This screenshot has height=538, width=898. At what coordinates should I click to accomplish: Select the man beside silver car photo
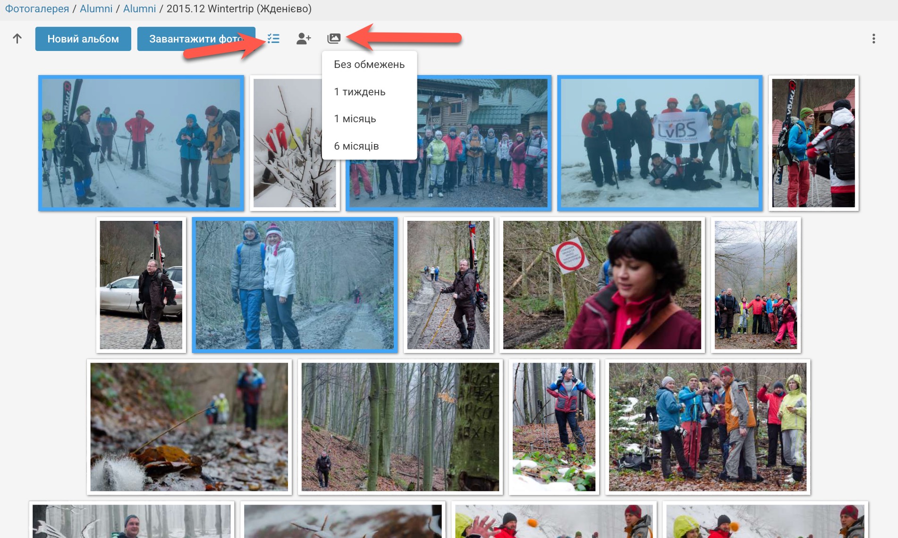141,285
